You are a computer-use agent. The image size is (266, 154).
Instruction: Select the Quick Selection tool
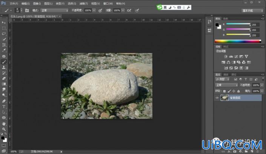pyautogui.click(x=4, y=39)
